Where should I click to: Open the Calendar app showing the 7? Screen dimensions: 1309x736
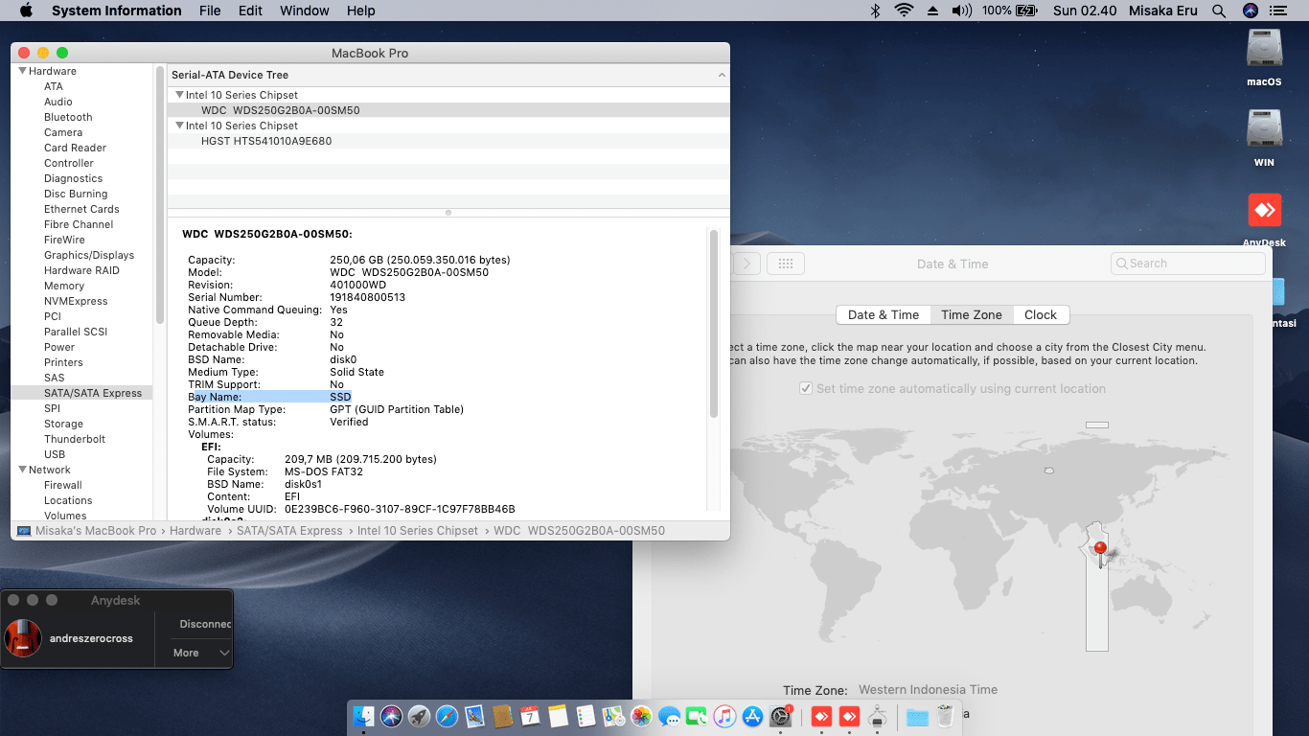(x=530, y=716)
